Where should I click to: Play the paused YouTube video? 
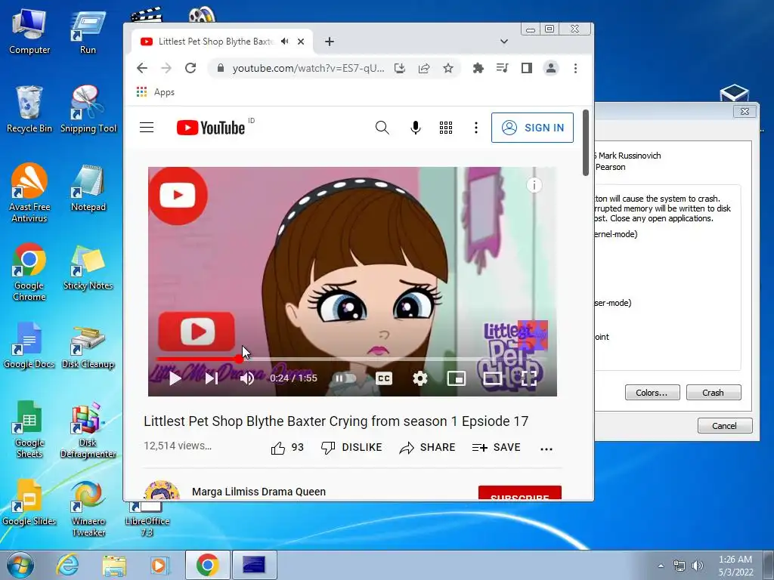point(175,378)
